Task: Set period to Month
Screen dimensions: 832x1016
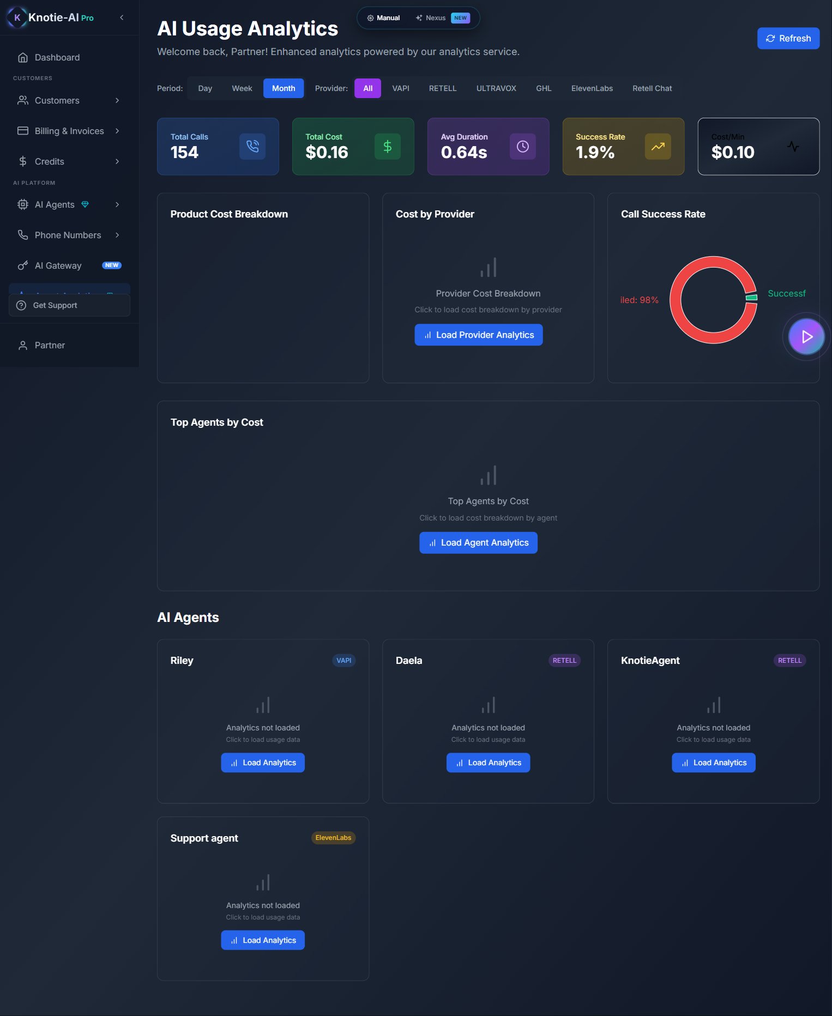Action: click(x=284, y=88)
